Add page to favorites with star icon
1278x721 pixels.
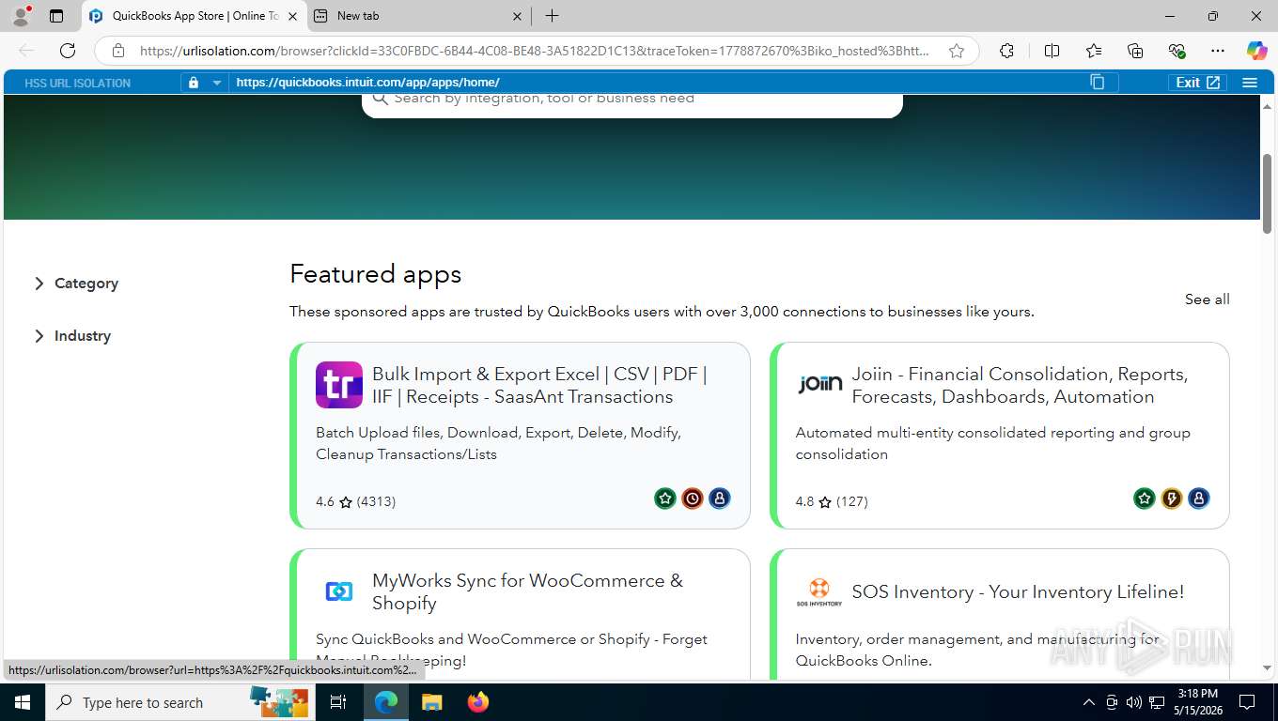click(x=957, y=51)
